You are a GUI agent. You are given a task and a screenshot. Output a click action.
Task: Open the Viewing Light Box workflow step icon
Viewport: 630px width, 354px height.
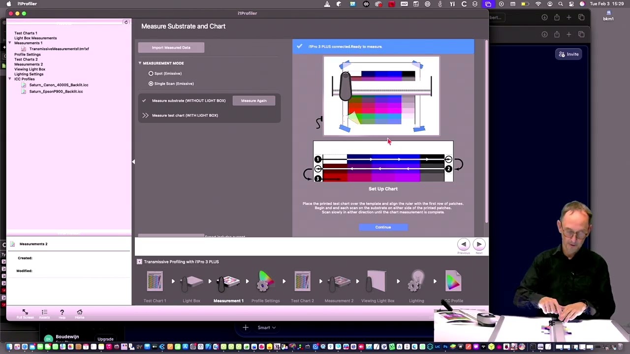click(378, 281)
